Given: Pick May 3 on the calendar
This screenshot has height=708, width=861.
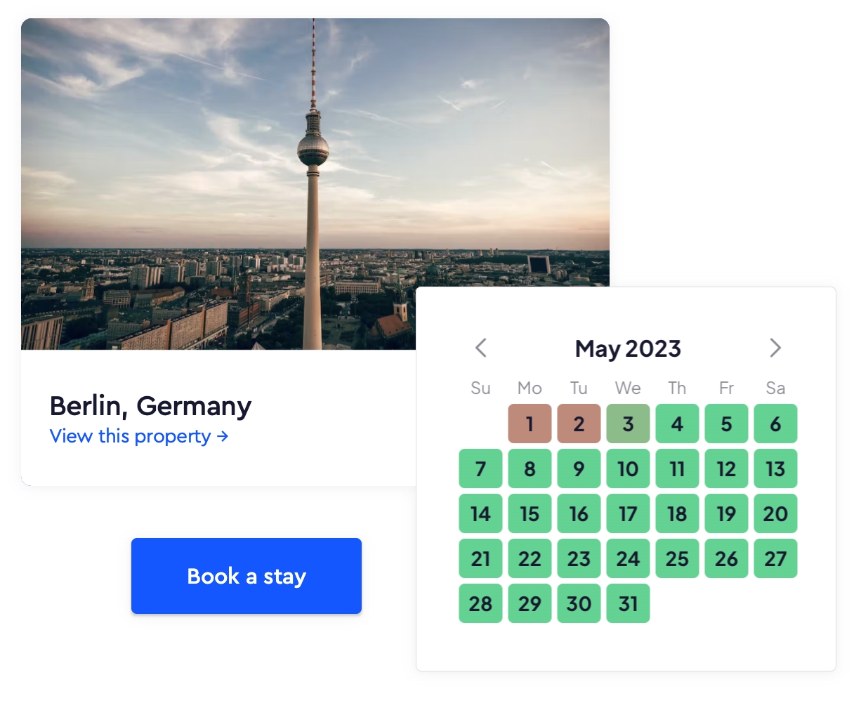Looking at the screenshot, I should click(x=629, y=424).
